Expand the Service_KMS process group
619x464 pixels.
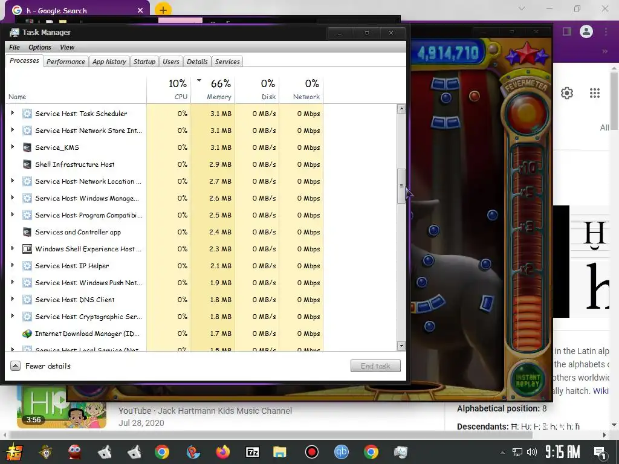tap(13, 147)
